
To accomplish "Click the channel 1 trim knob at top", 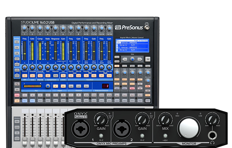I will (x=25, y=28).
